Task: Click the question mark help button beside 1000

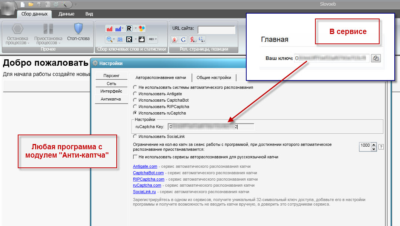Action: point(381,147)
